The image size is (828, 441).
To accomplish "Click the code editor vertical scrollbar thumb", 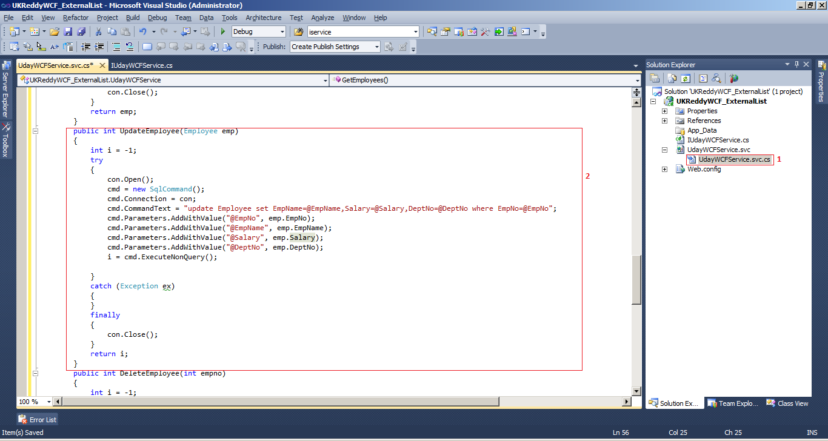I will point(636,279).
